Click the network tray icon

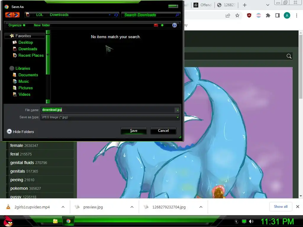[244, 221]
